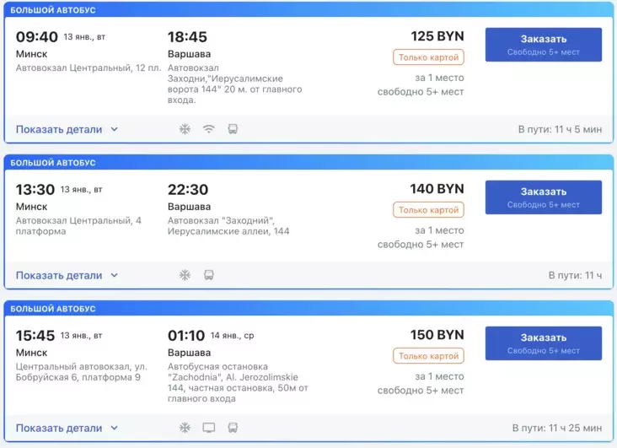Click the TV screen icon on 15:45 trip
617x448 pixels.
tap(209, 428)
